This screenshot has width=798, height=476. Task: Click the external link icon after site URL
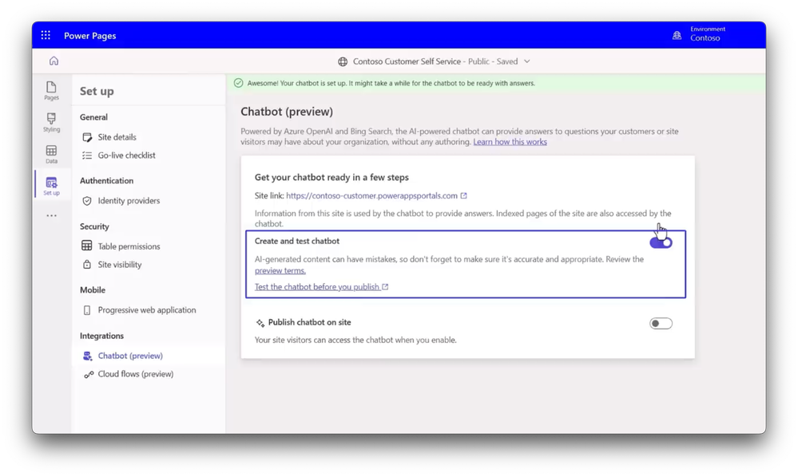463,195
